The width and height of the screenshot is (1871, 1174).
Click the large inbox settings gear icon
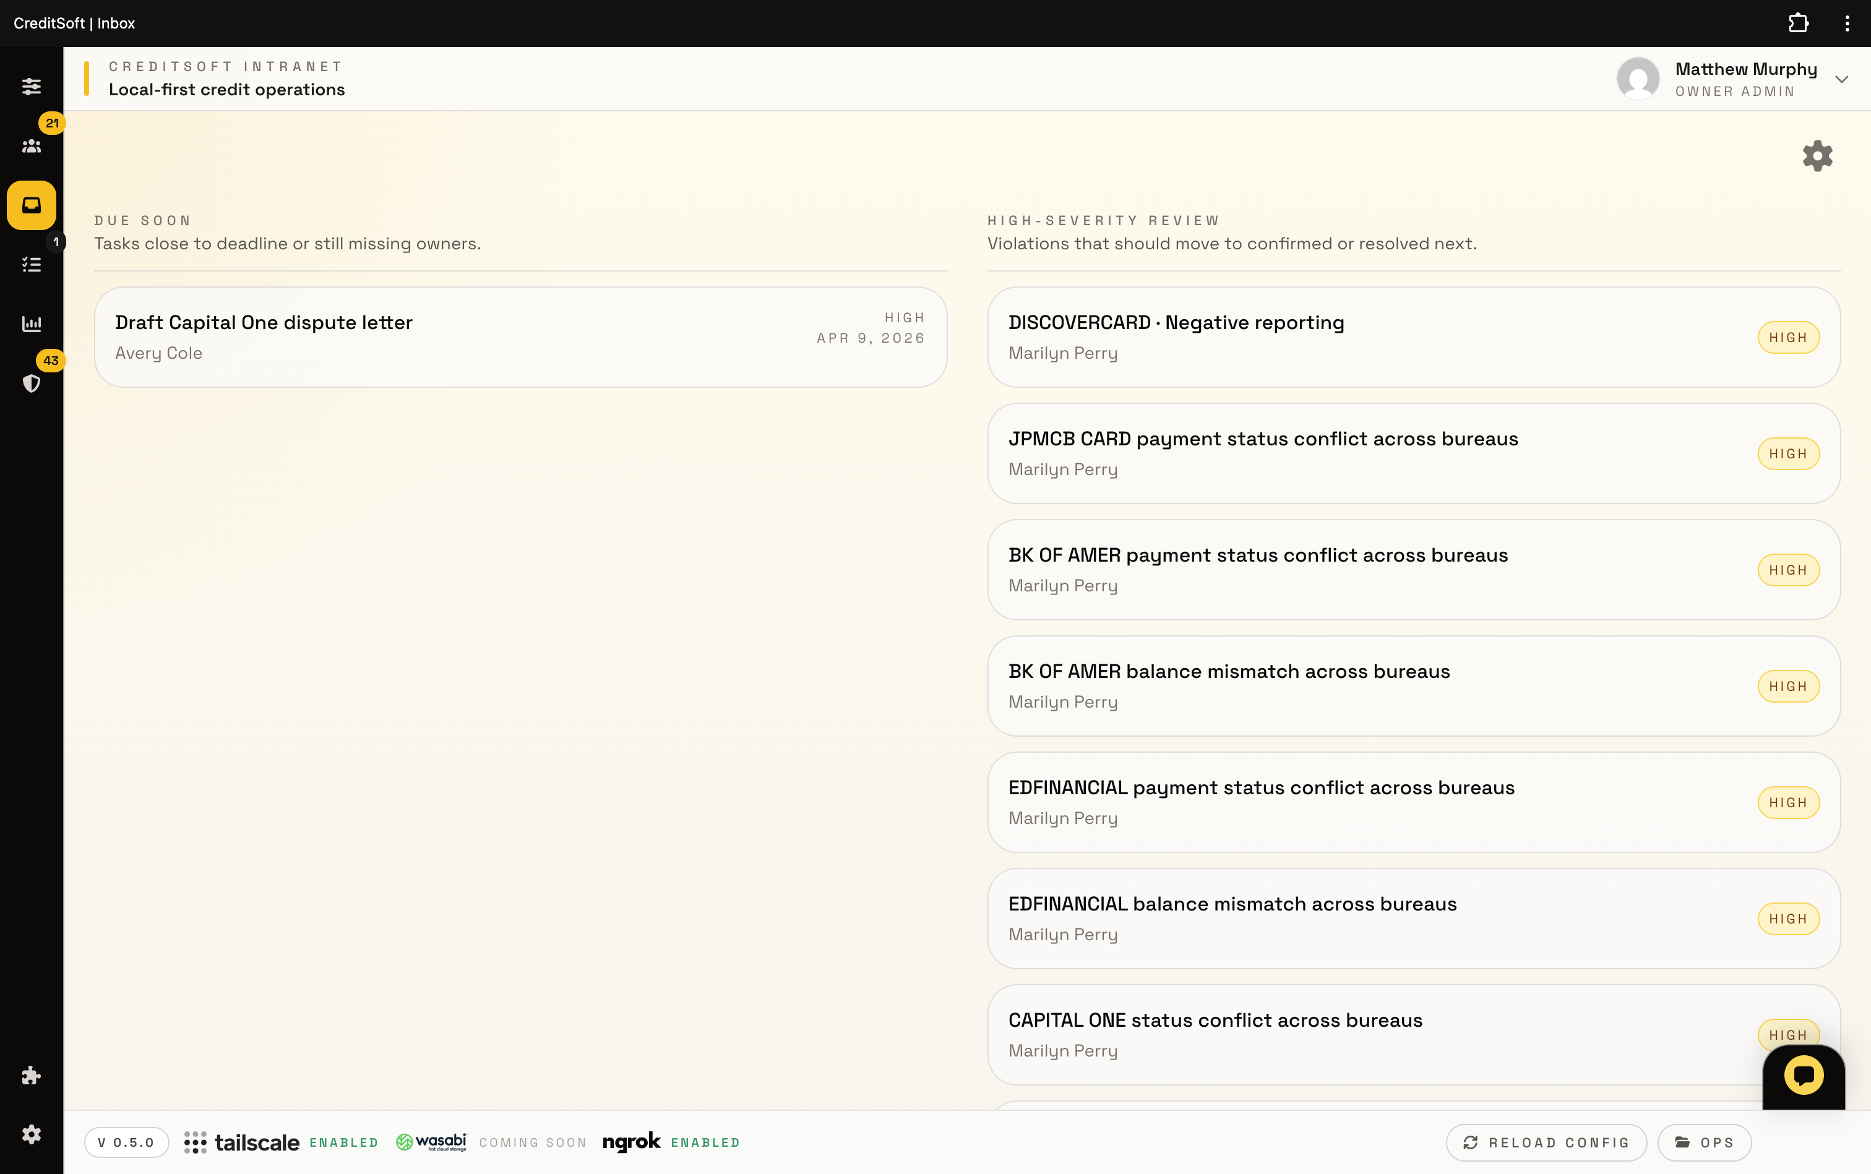click(x=1817, y=156)
